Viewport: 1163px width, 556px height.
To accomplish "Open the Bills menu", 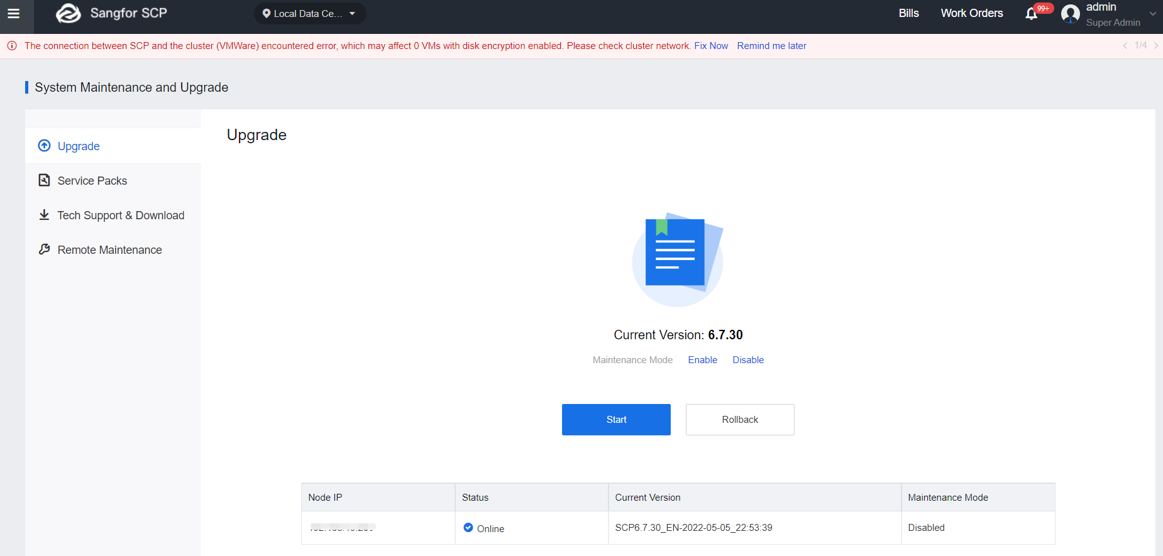I will coord(908,13).
